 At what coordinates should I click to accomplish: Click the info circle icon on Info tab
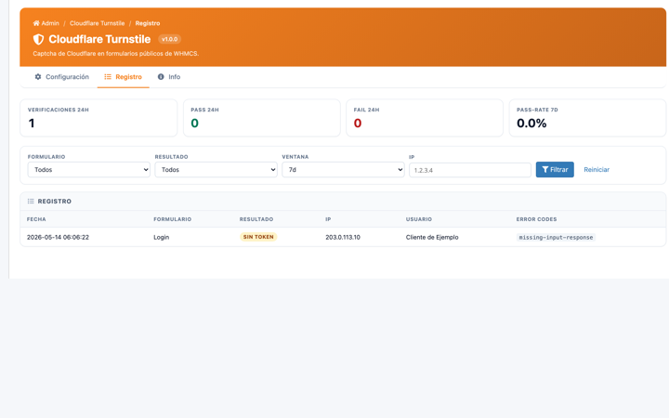pos(161,77)
